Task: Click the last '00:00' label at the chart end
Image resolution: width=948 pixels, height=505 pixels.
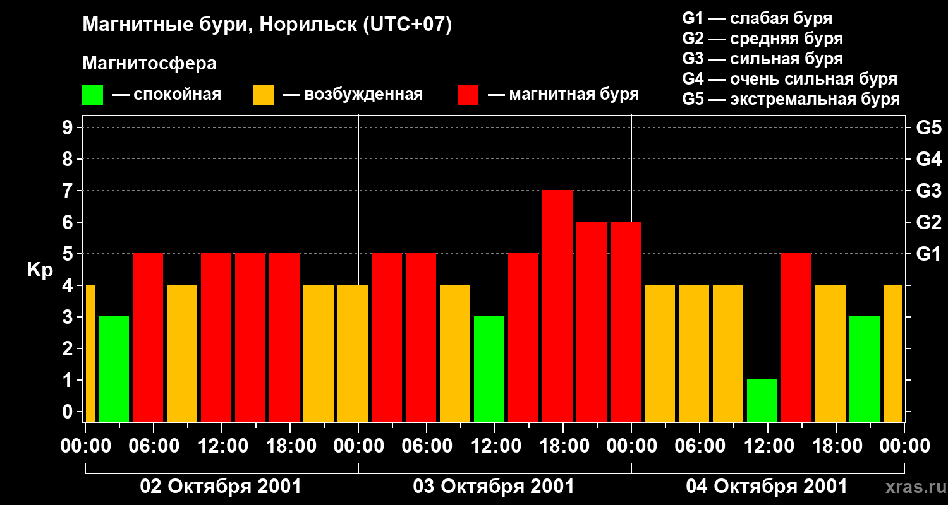Action: pos(904,446)
